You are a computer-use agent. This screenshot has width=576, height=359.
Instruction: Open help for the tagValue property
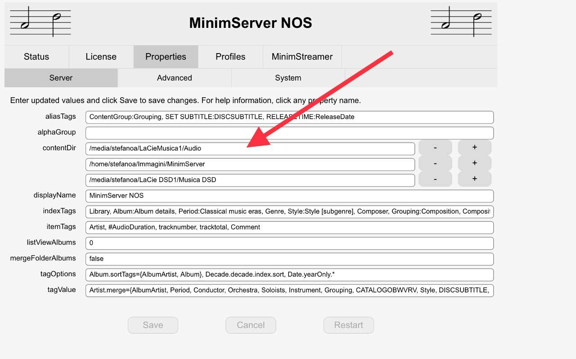pos(62,290)
